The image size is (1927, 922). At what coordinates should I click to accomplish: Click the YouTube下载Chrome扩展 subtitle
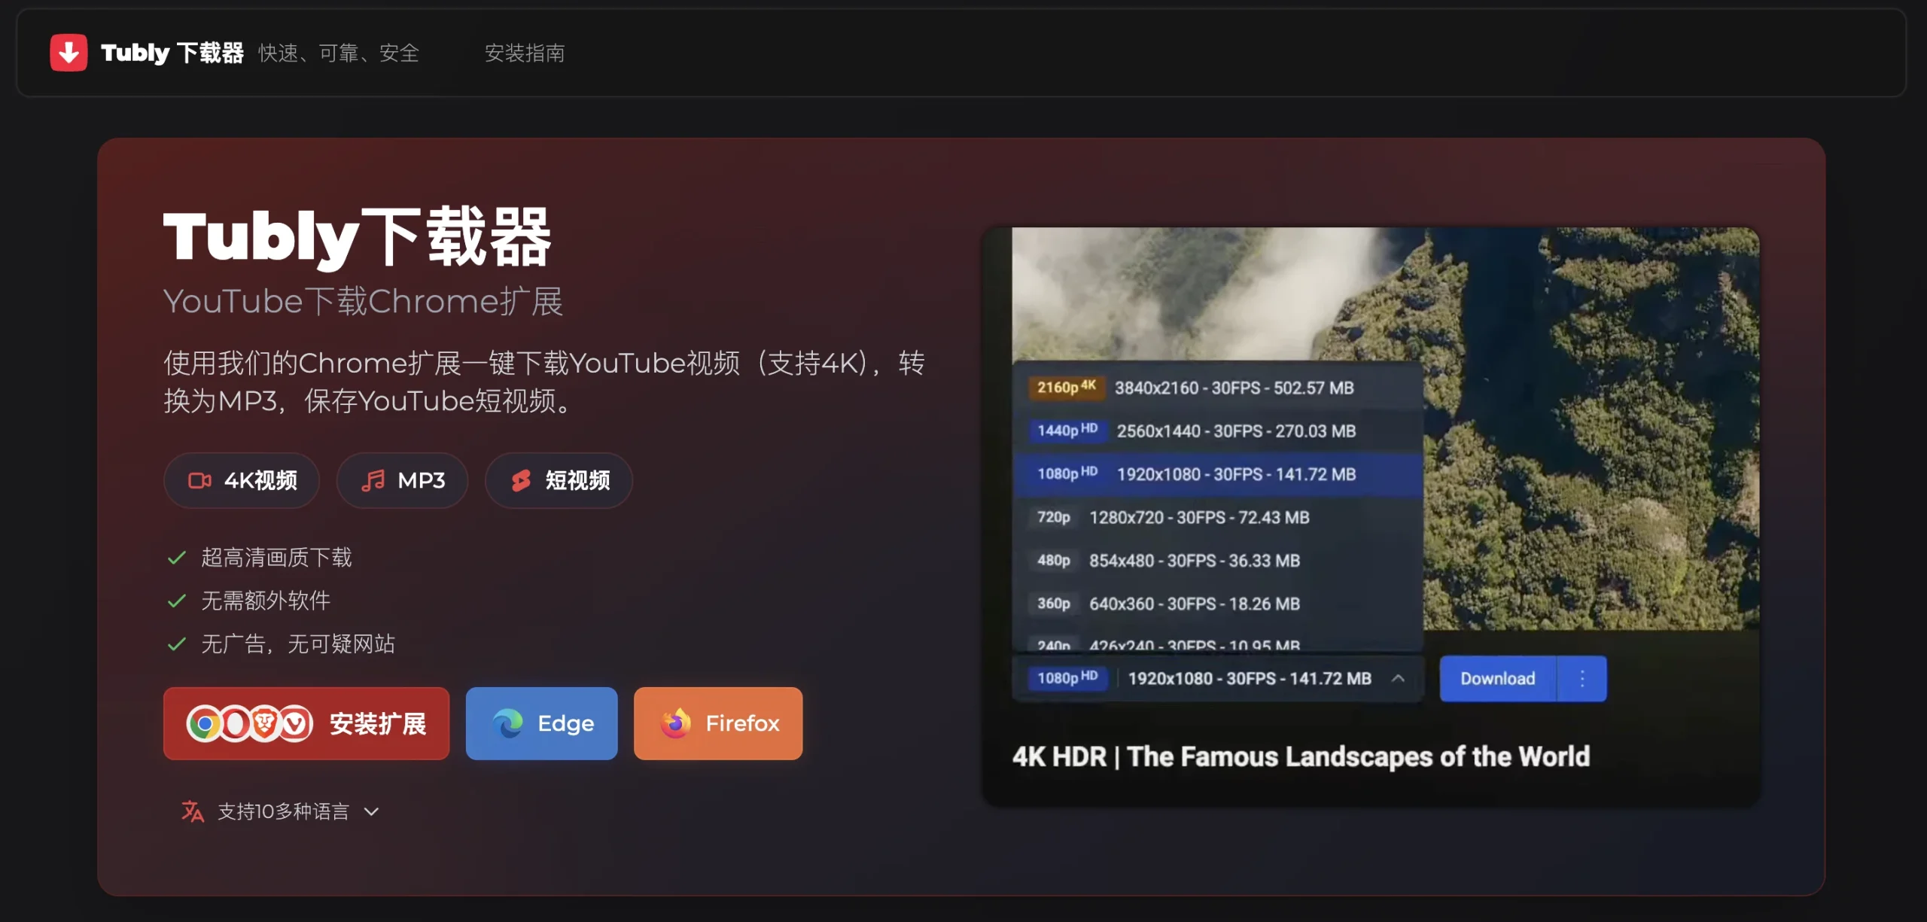(x=363, y=301)
